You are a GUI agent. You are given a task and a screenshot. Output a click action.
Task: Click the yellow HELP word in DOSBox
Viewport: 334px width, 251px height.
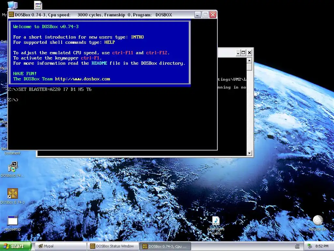(110, 42)
